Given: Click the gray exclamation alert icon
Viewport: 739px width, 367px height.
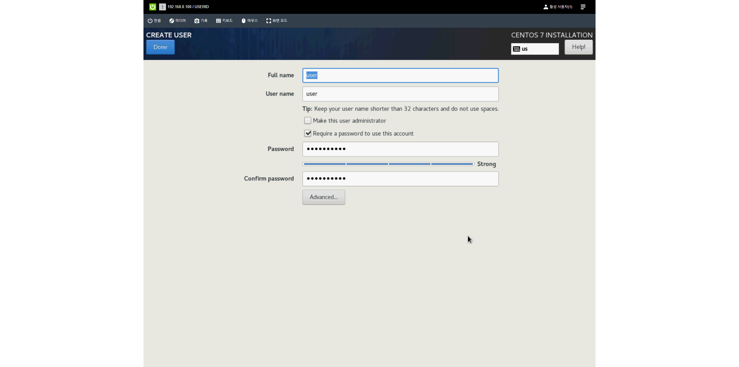Looking at the screenshot, I should point(162,7).
